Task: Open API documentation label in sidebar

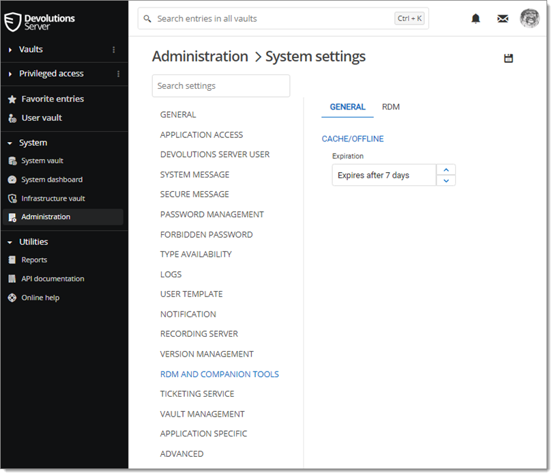Action: 53,279
